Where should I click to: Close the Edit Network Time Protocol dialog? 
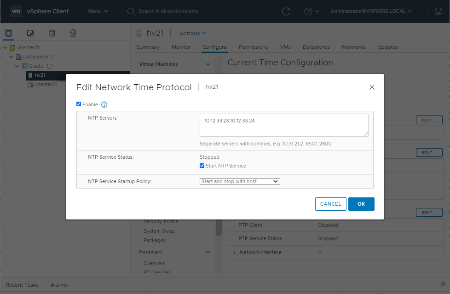coord(372,87)
